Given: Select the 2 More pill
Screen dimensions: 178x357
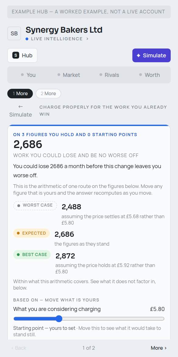Looking at the screenshot, I should (x=48, y=94).
